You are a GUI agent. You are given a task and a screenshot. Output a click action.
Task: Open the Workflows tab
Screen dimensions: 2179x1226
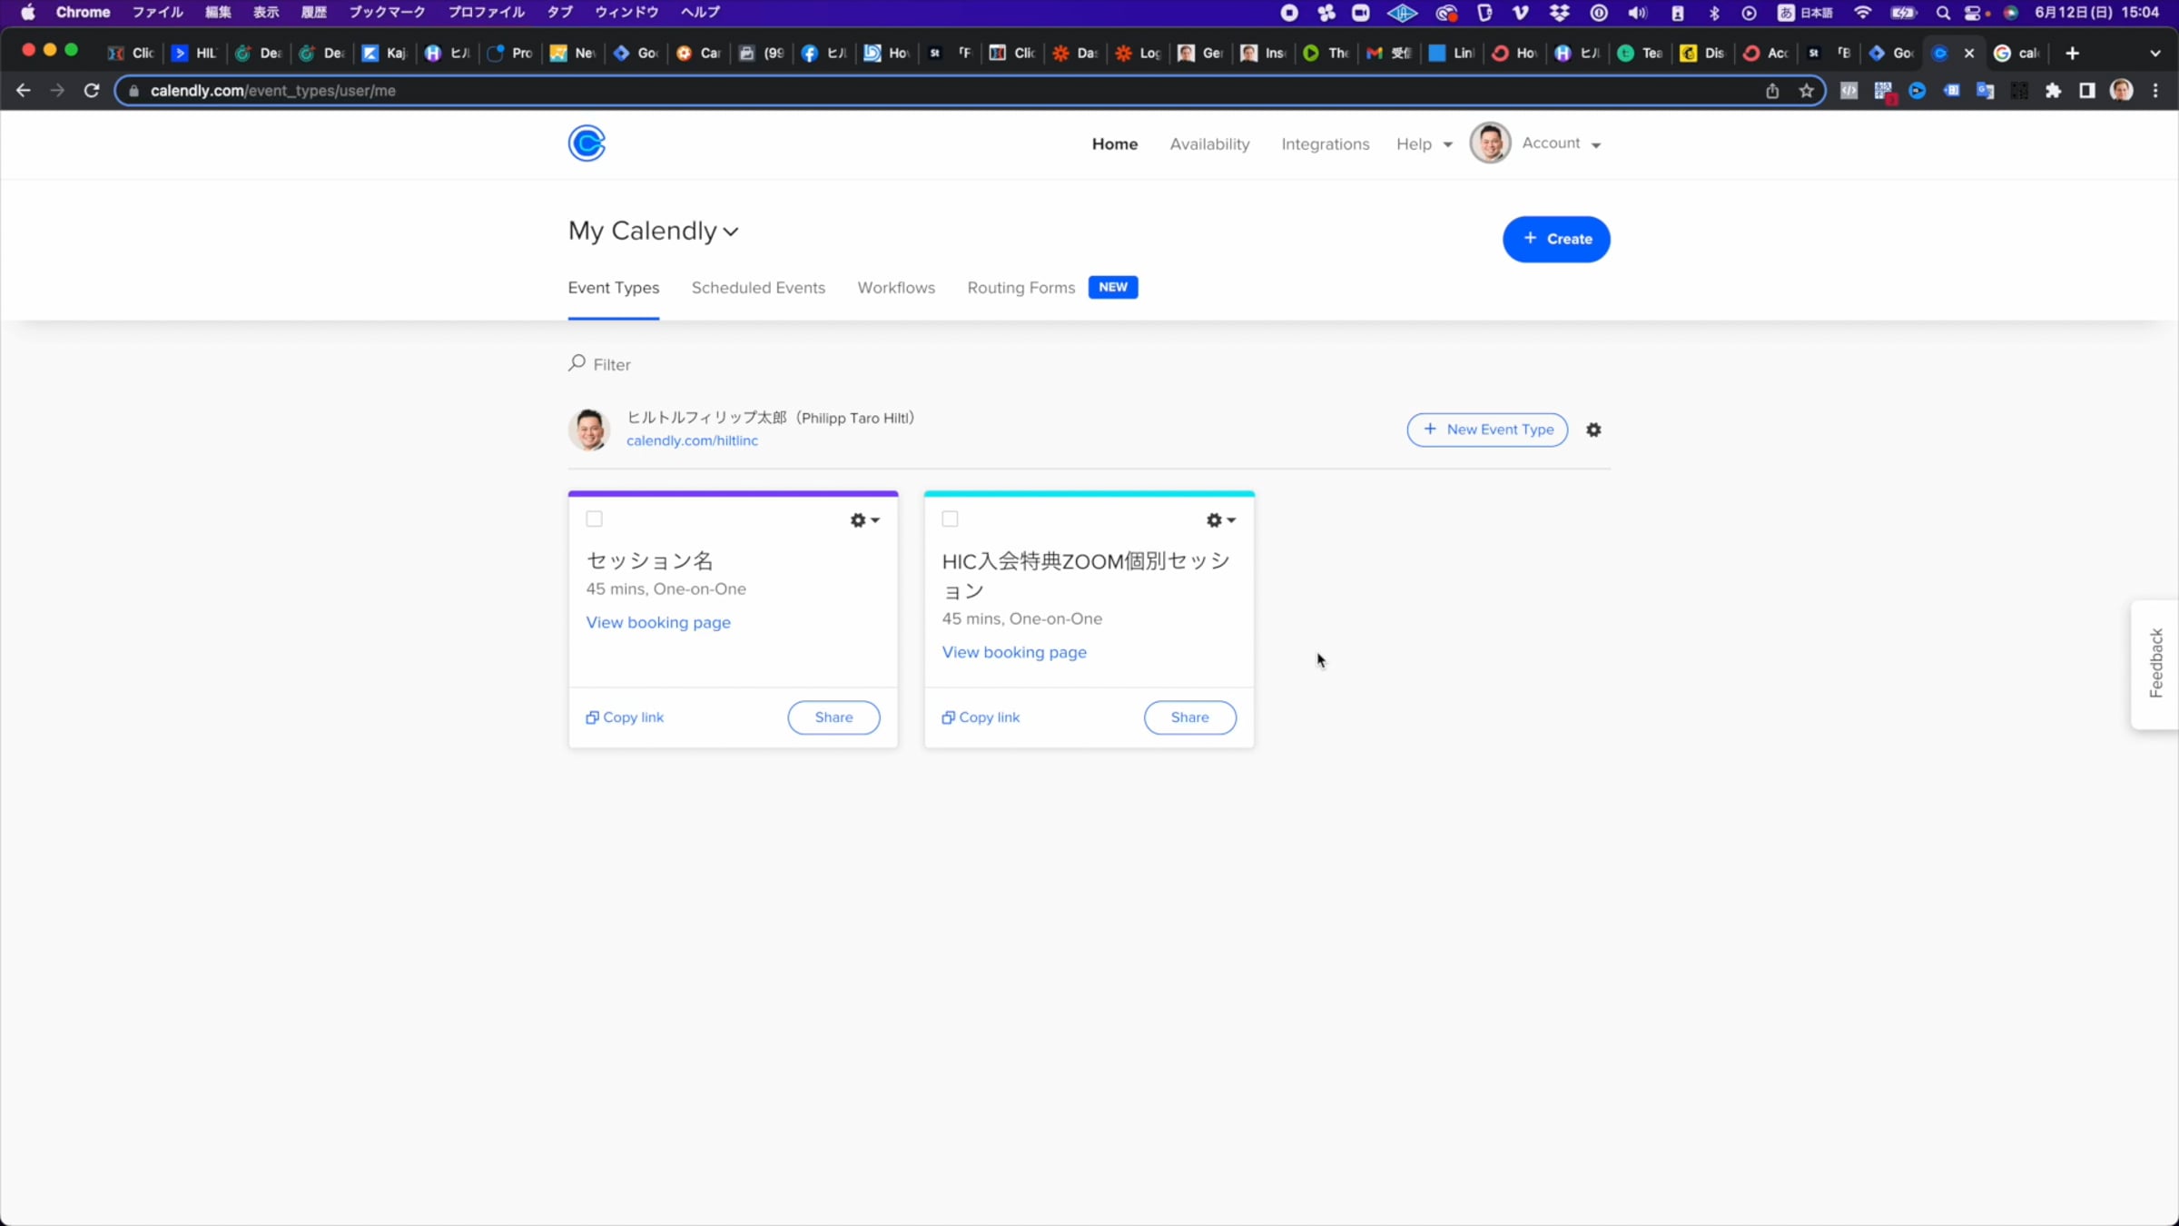pos(896,288)
